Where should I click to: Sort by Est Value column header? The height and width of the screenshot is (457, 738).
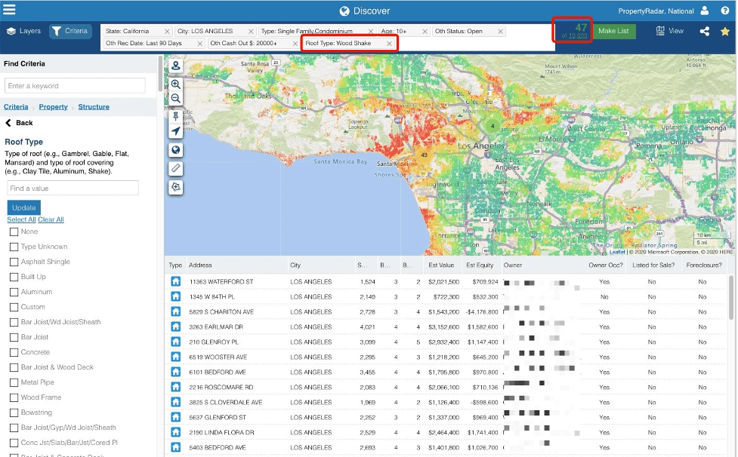click(x=441, y=265)
